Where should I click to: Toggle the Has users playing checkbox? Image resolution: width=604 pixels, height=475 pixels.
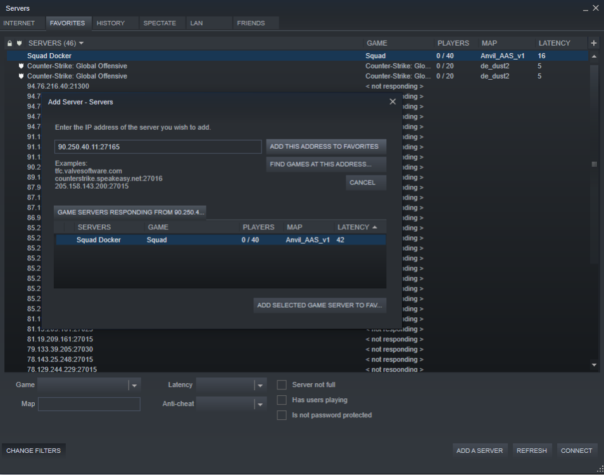[282, 400]
